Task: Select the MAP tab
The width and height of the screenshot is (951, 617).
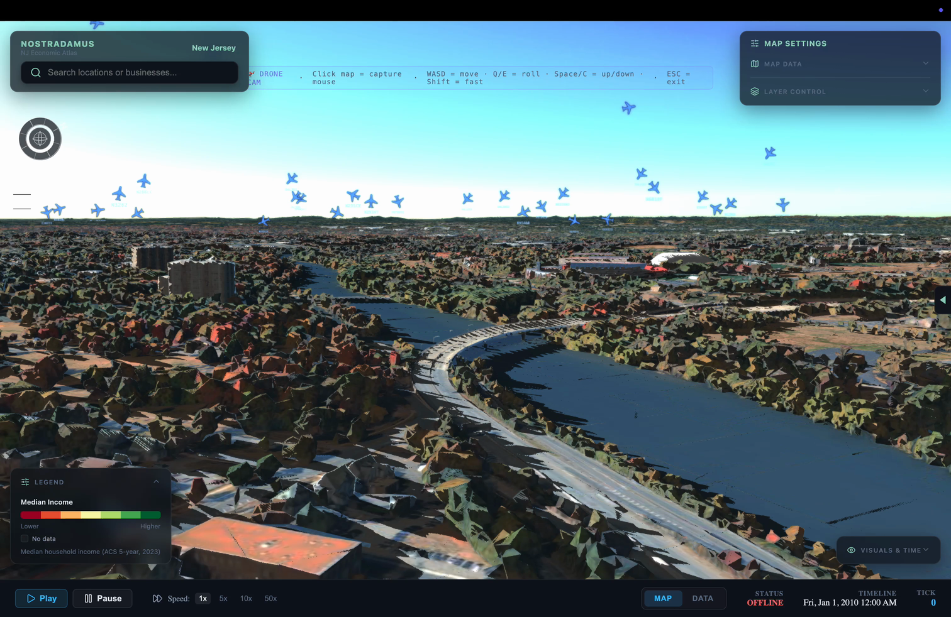Action: click(663, 599)
